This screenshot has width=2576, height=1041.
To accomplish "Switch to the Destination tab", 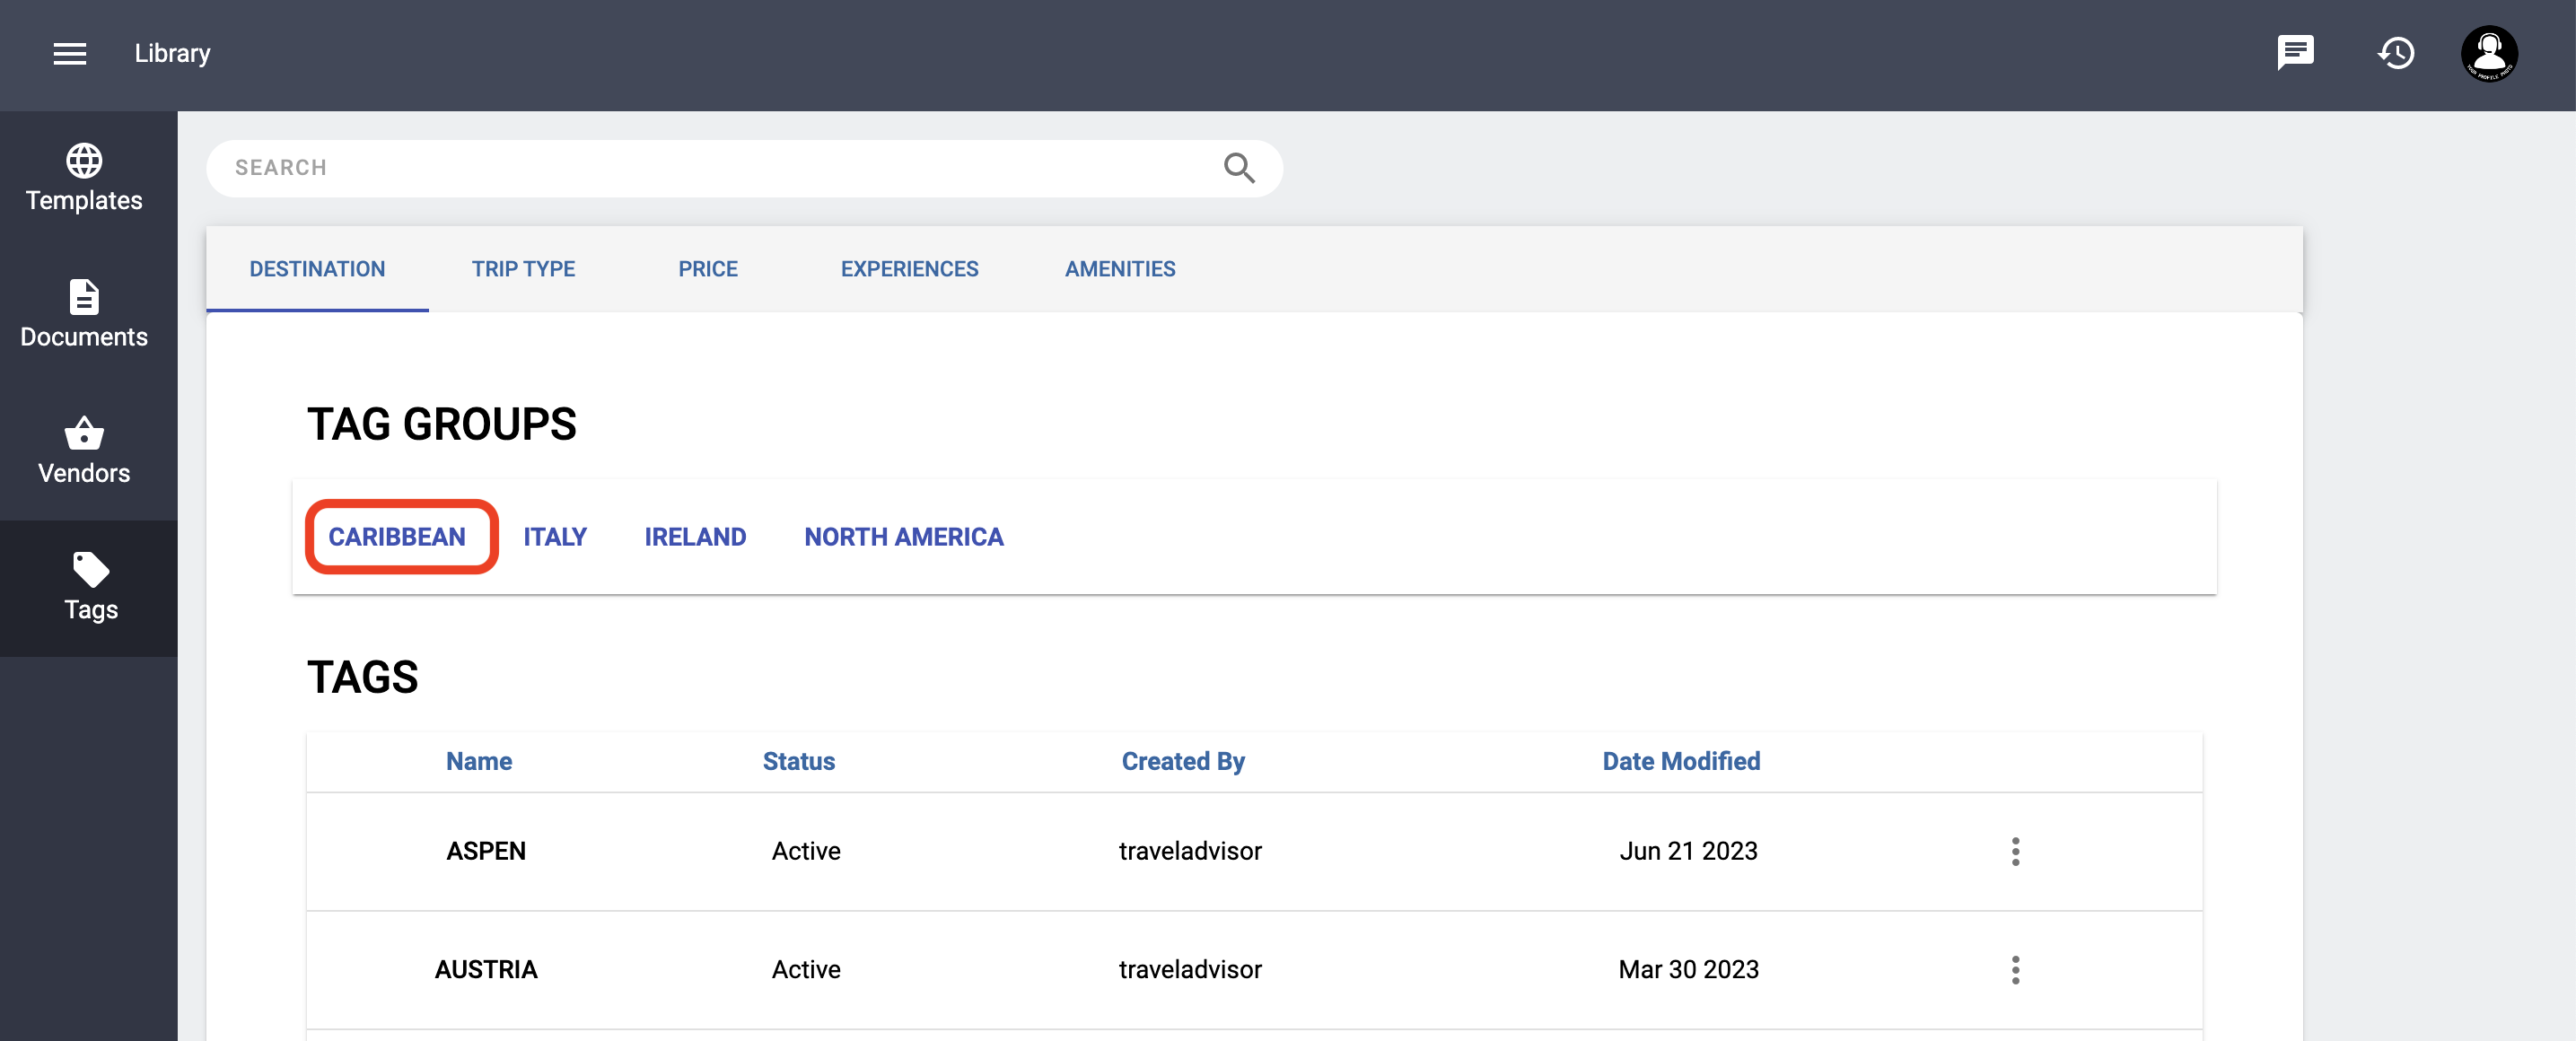I will 317,269.
